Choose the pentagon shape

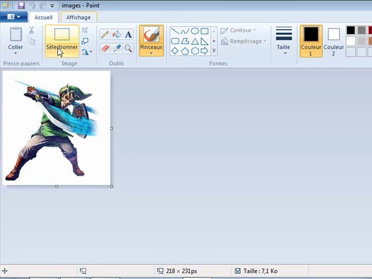(x=185, y=51)
